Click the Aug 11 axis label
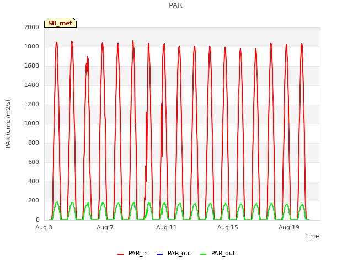Viewport: 353px width, 264px height. 167,227
